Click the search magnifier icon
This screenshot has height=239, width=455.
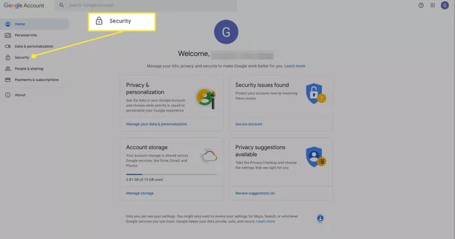pyautogui.click(x=61, y=5)
